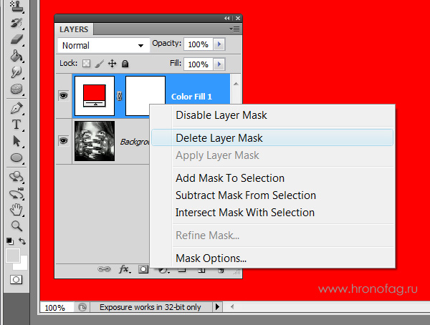Toggle lock position
The height and width of the screenshot is (325, 430).
[x=113, y=64]
